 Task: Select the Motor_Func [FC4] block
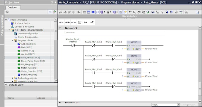click(x=30, y=68)
